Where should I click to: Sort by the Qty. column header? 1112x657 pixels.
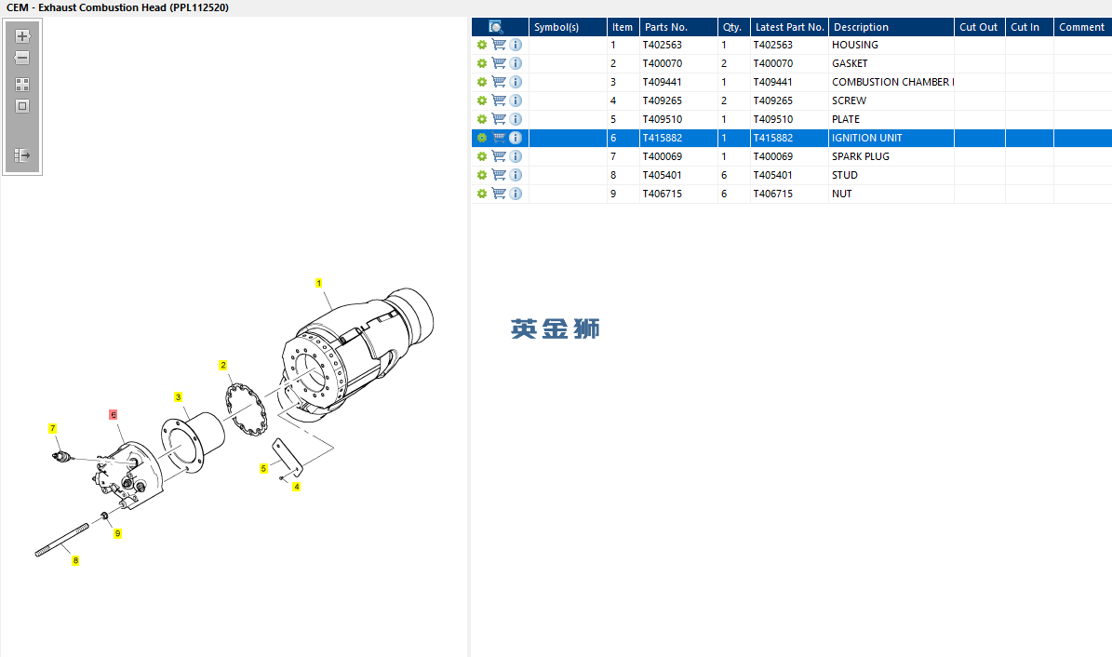733,27
